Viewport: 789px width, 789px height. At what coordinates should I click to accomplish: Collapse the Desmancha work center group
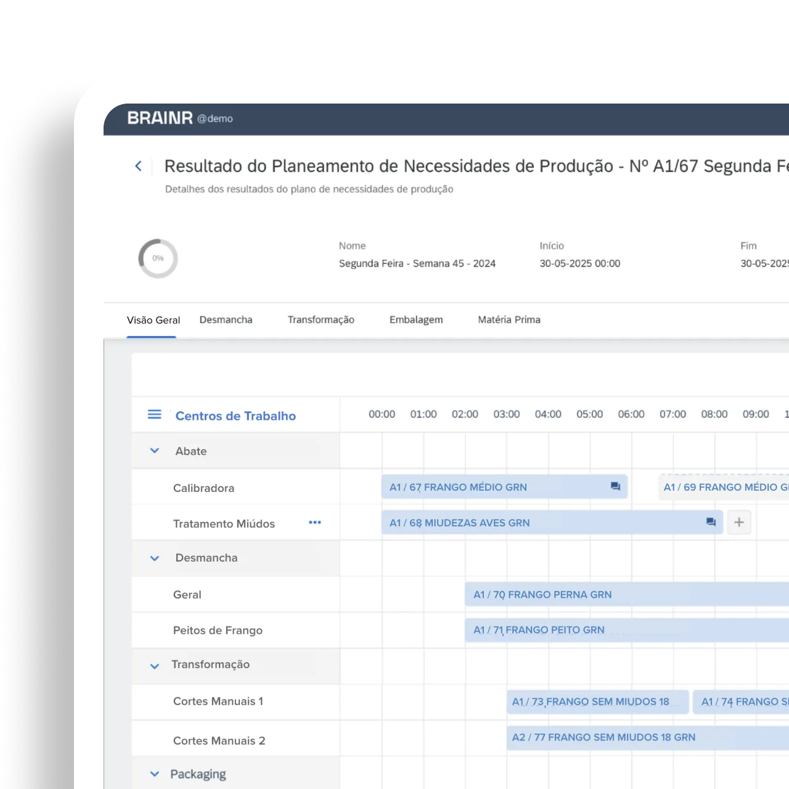pos(154,558)
